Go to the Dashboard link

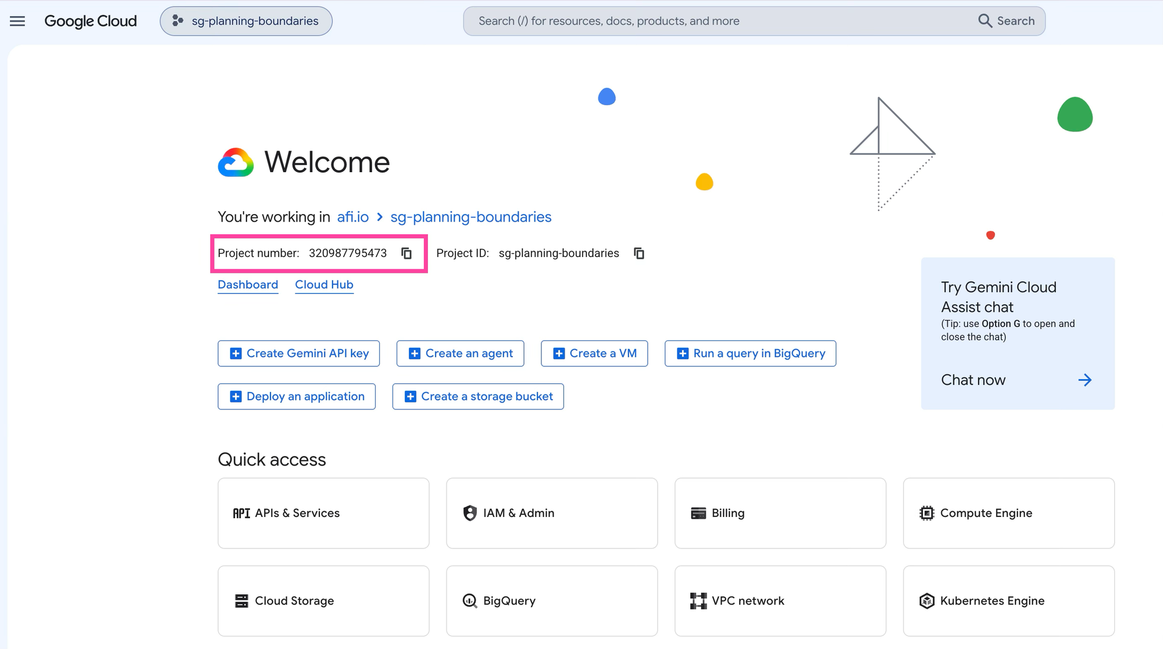[248, 284]
